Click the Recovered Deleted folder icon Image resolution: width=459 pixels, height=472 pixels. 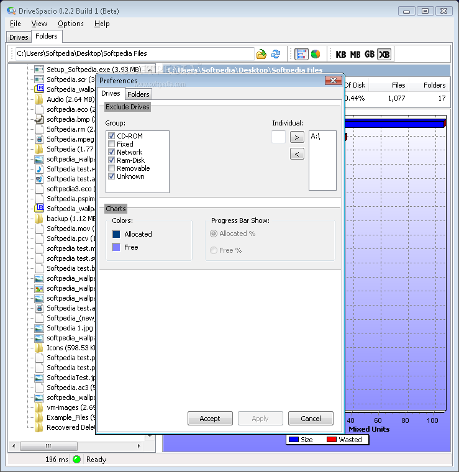point(39,427)
